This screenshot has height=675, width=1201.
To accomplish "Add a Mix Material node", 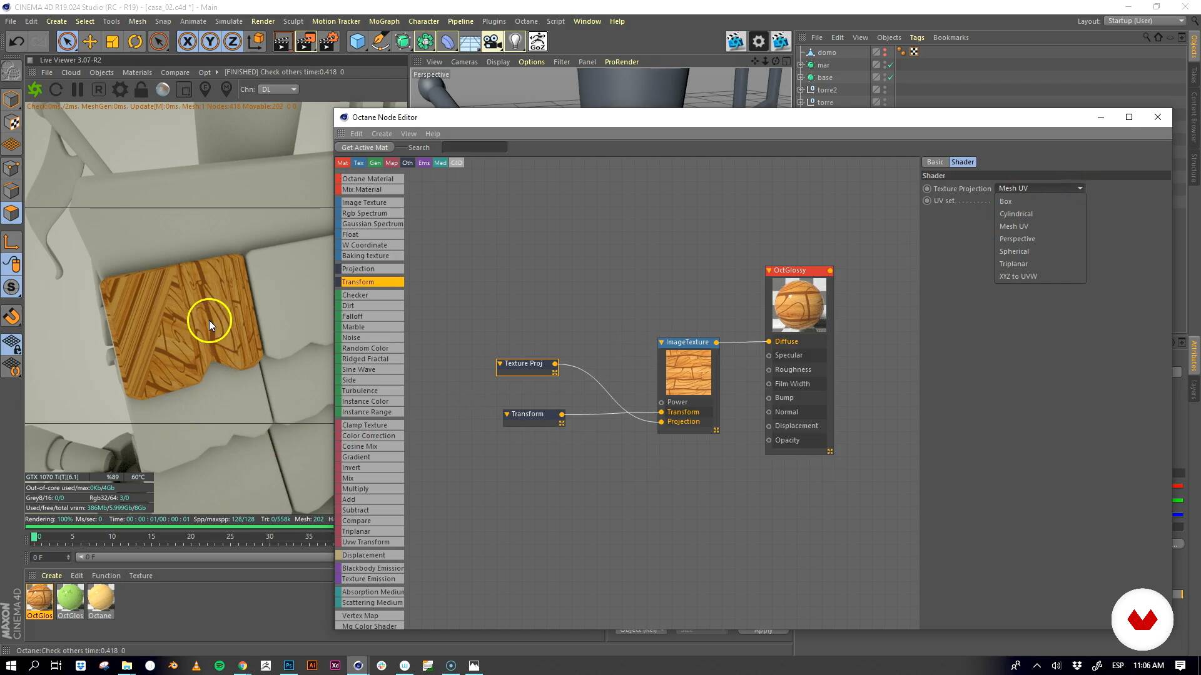I will pos(370,189).
